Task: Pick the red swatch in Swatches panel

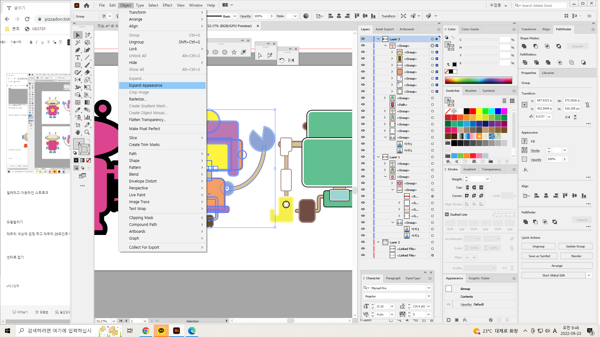Action: [473, 111]
